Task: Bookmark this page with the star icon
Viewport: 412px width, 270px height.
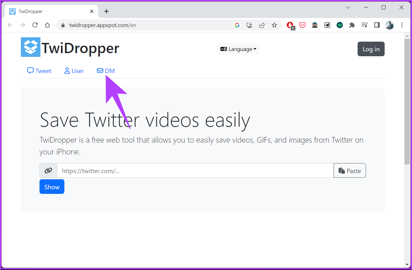Action: 275,25
